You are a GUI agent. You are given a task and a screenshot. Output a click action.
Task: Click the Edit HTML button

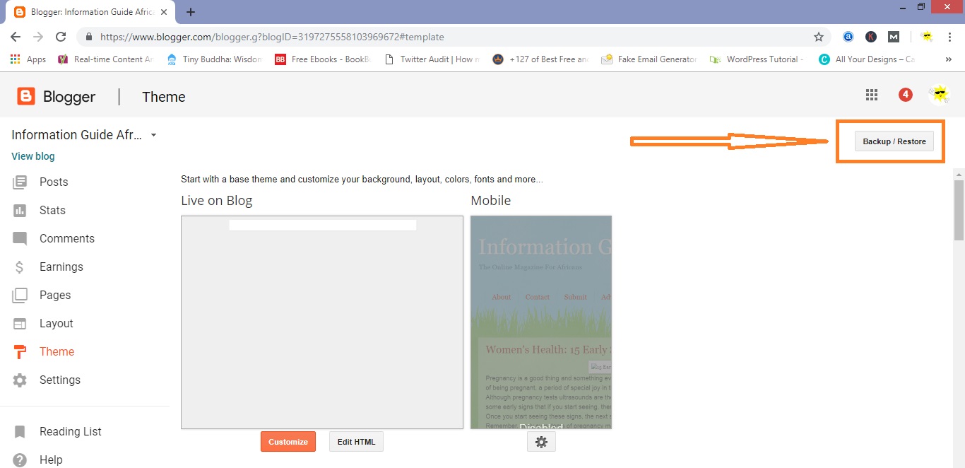coord(356,442)
